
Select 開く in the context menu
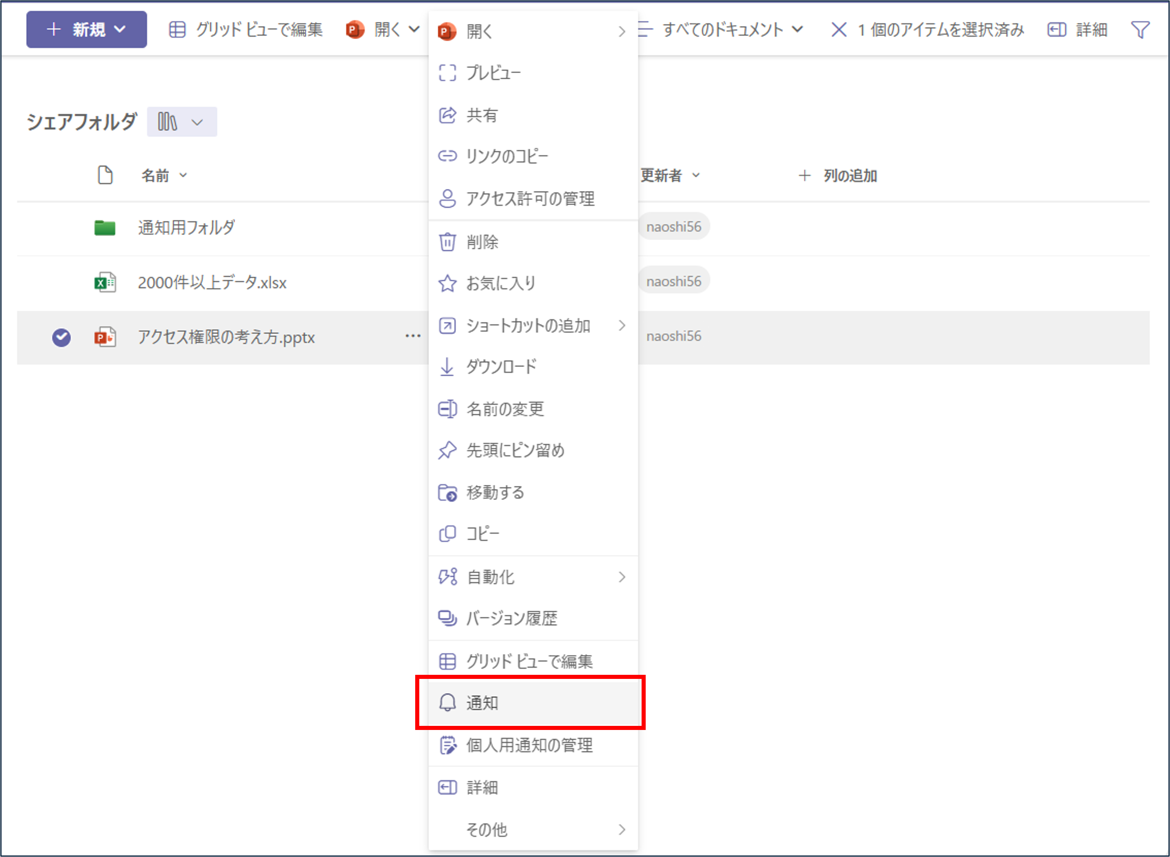click(533, 31)
